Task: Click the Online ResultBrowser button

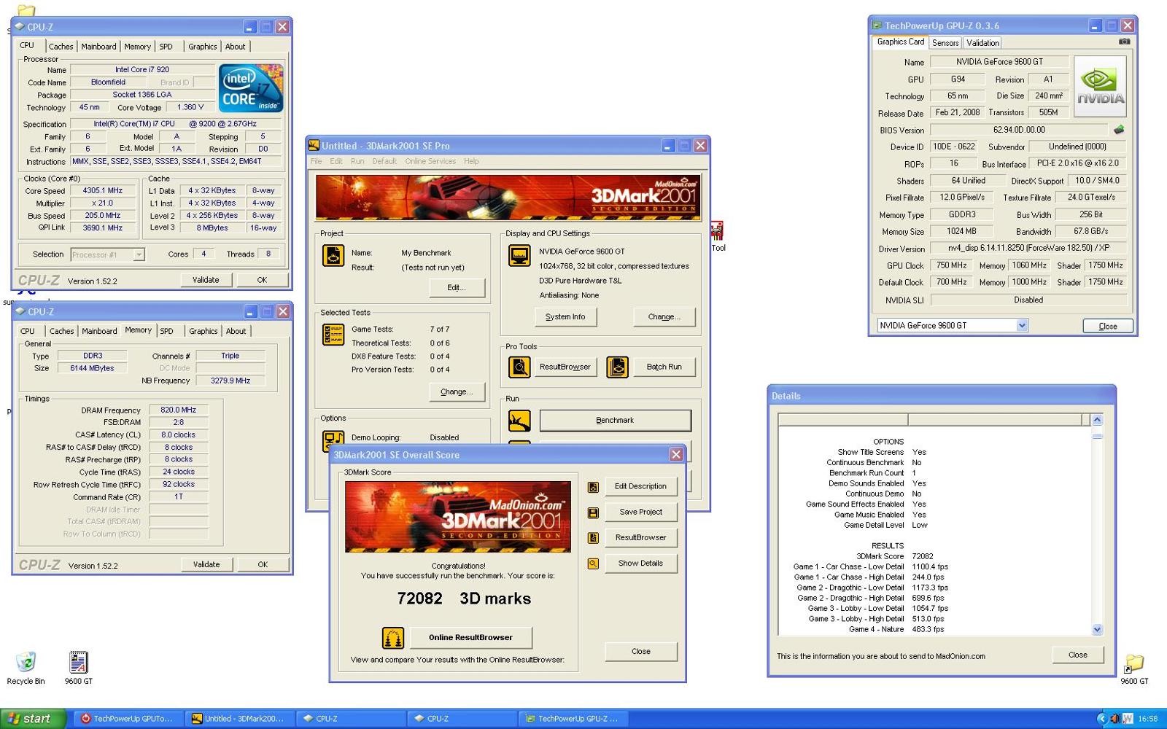Action: [470, 638]
